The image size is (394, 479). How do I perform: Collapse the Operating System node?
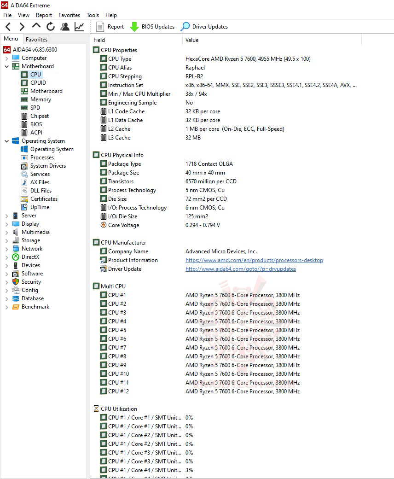pyautogui.click(x=7, y=141)
